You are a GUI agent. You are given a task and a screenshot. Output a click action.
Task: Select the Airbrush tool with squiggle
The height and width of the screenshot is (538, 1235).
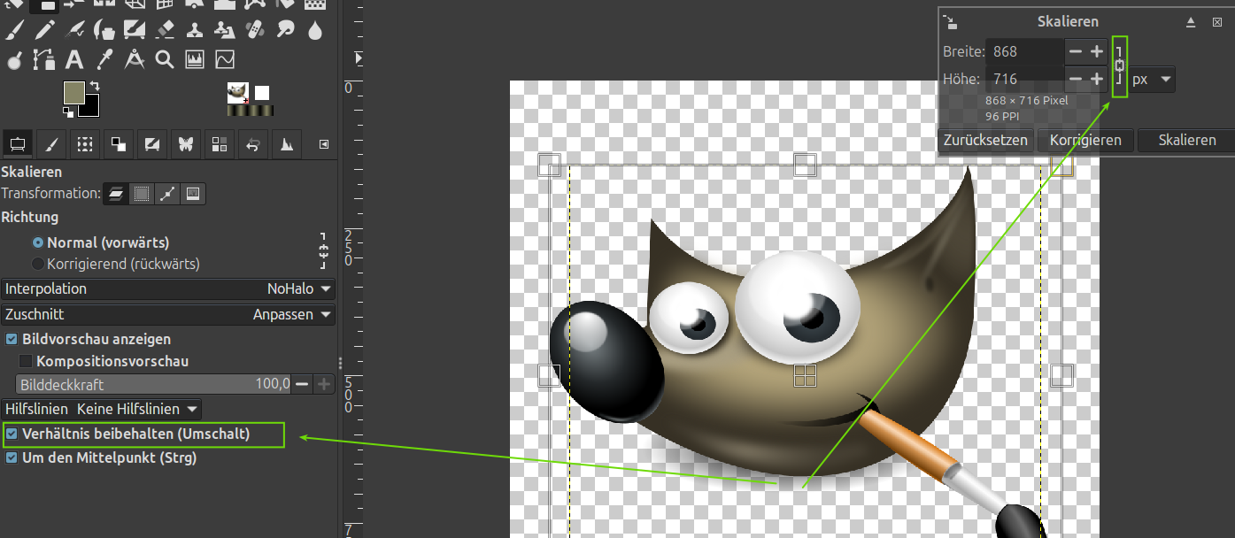click(x=74, y=30)
